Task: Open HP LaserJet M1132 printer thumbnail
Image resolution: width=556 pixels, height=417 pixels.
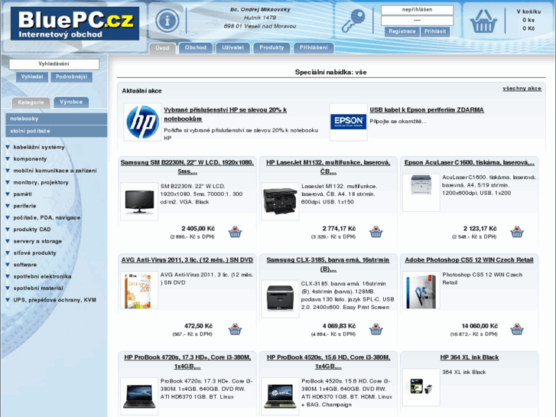Action: [280, 201]
